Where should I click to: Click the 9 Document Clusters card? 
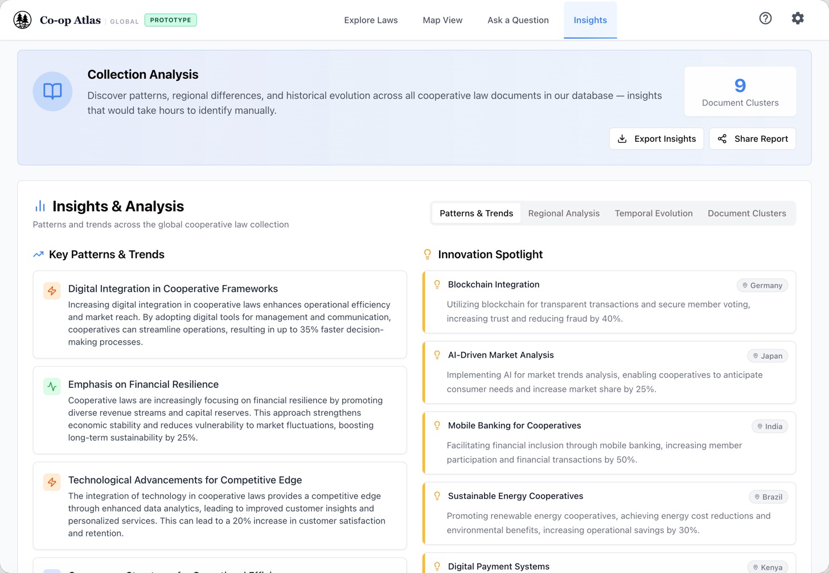click(x=740, y=91)
